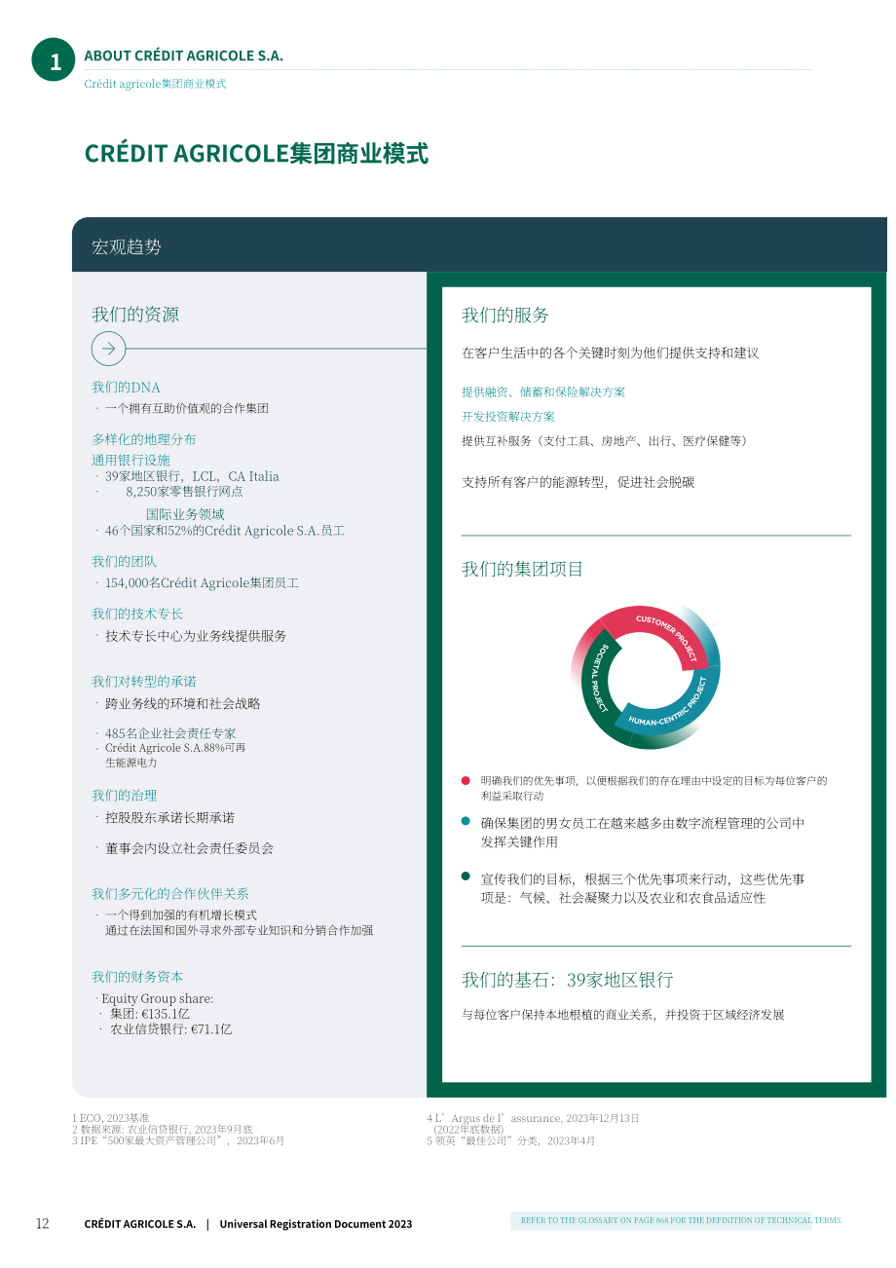Click the 我们的DNA subheading
Image resolution: width=896 pixels, height=1268 pixels.
click(126, 387)
